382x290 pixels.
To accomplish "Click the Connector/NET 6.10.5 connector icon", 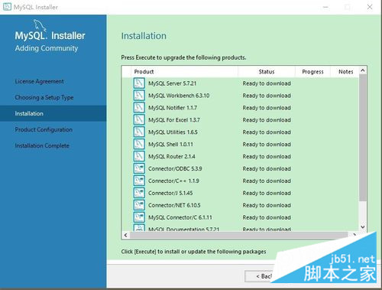I will point(139,205).
